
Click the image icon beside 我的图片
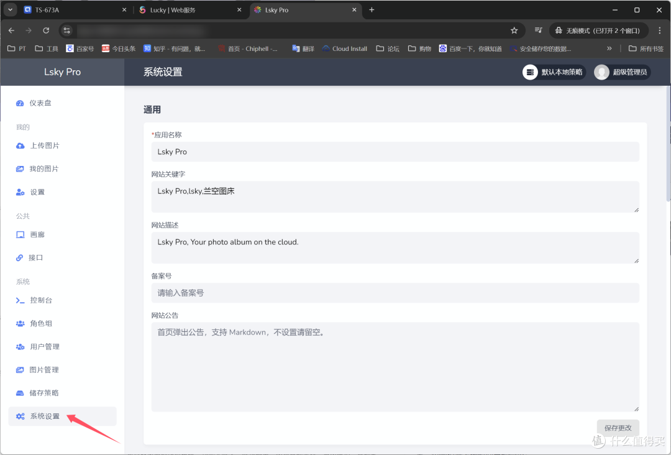(x=20, y=169)
